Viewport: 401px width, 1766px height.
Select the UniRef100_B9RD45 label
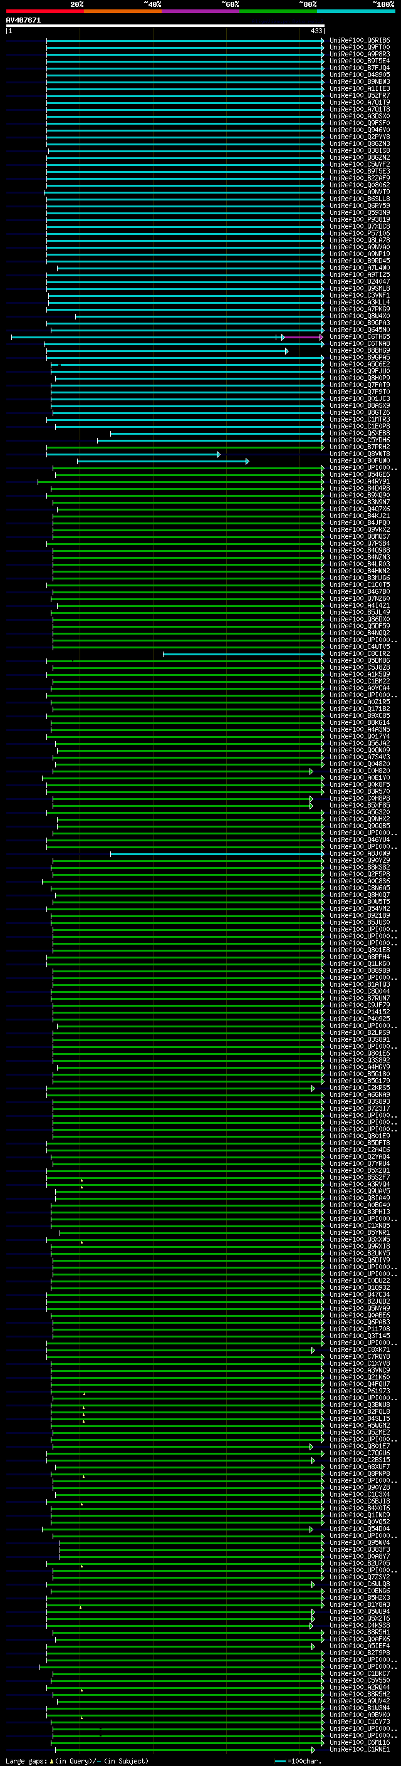360,261
